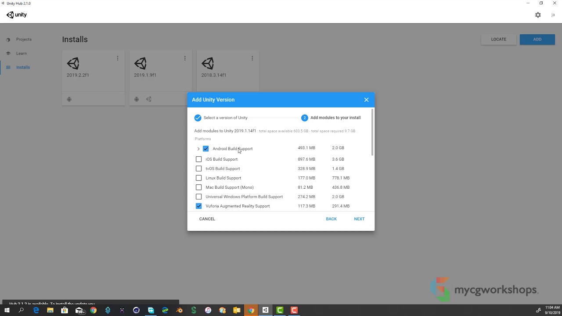This screenshot has height=316, width=562.
Task: Go to 'Select a version of Unity' step
Action: click(225, 118)
